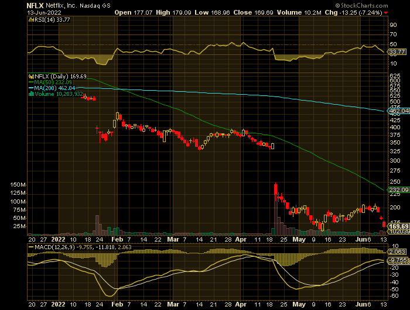Viewport: 410px width, 310px height.
Task: Click the 150M volume scale label
Action: 18,185
